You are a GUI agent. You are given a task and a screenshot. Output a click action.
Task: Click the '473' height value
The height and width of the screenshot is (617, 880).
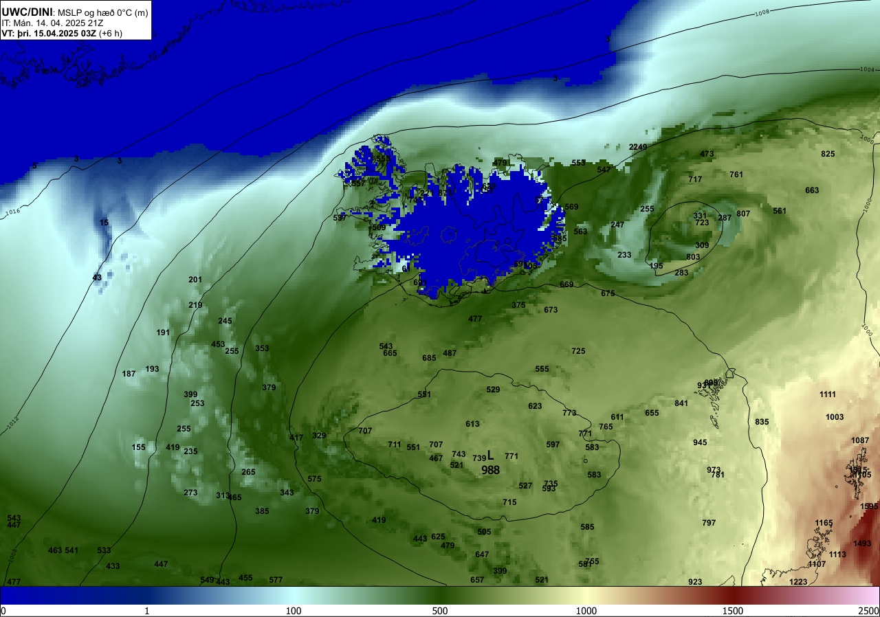click(707, 154)
